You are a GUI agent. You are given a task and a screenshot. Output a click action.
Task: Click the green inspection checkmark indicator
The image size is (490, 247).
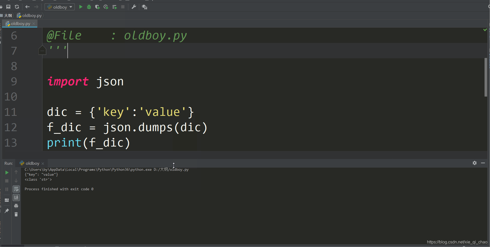[x=485, y=30]
